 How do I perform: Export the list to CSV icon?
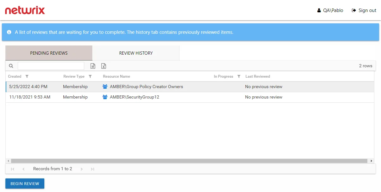click(x=93, y=66)
